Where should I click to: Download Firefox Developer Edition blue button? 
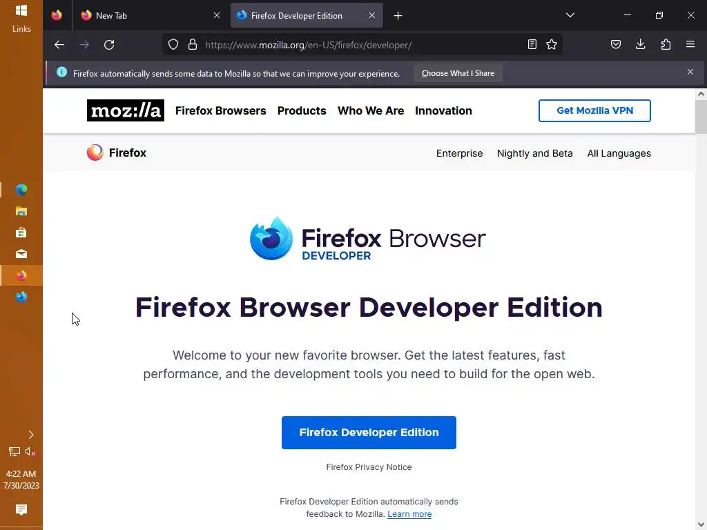369,432
